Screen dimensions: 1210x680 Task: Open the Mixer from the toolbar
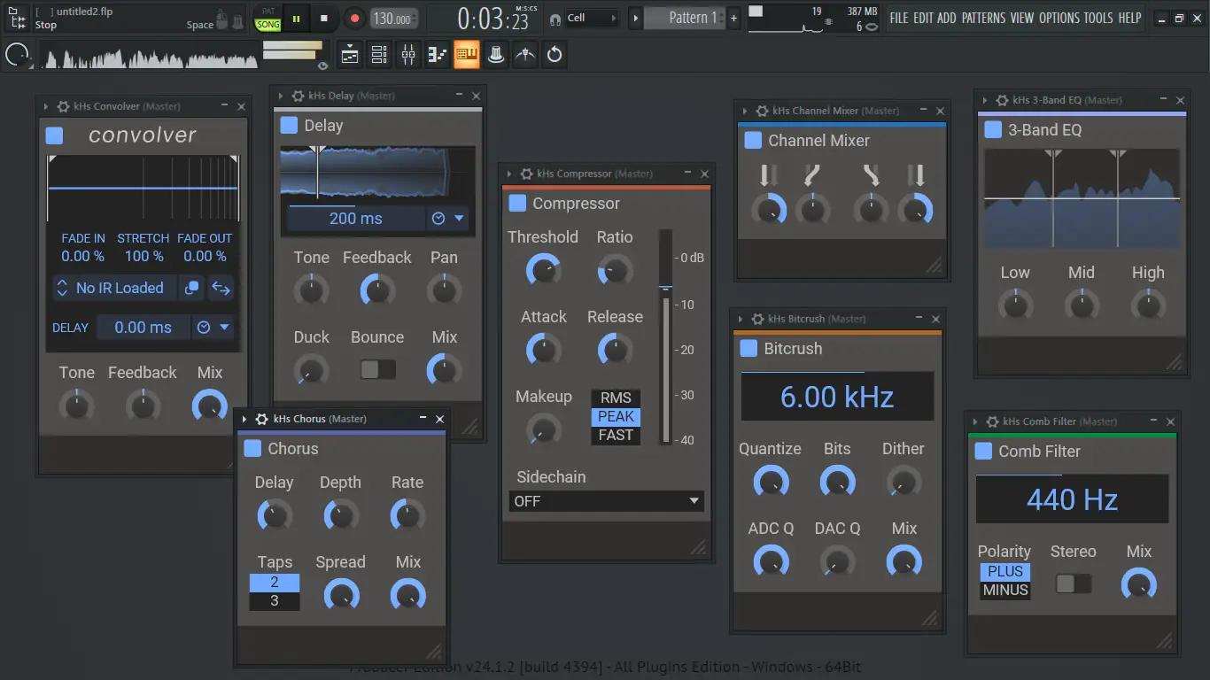(x=408, y=55)
